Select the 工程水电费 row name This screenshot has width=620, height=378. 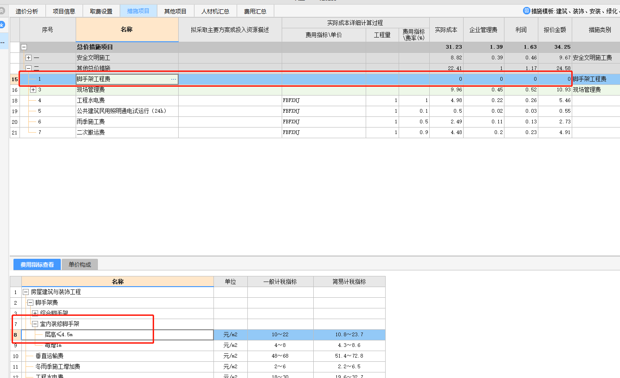coord(90,101)
